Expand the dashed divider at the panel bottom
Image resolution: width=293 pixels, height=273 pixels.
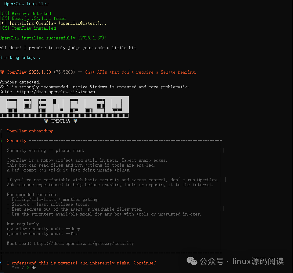tap(110, 253)
